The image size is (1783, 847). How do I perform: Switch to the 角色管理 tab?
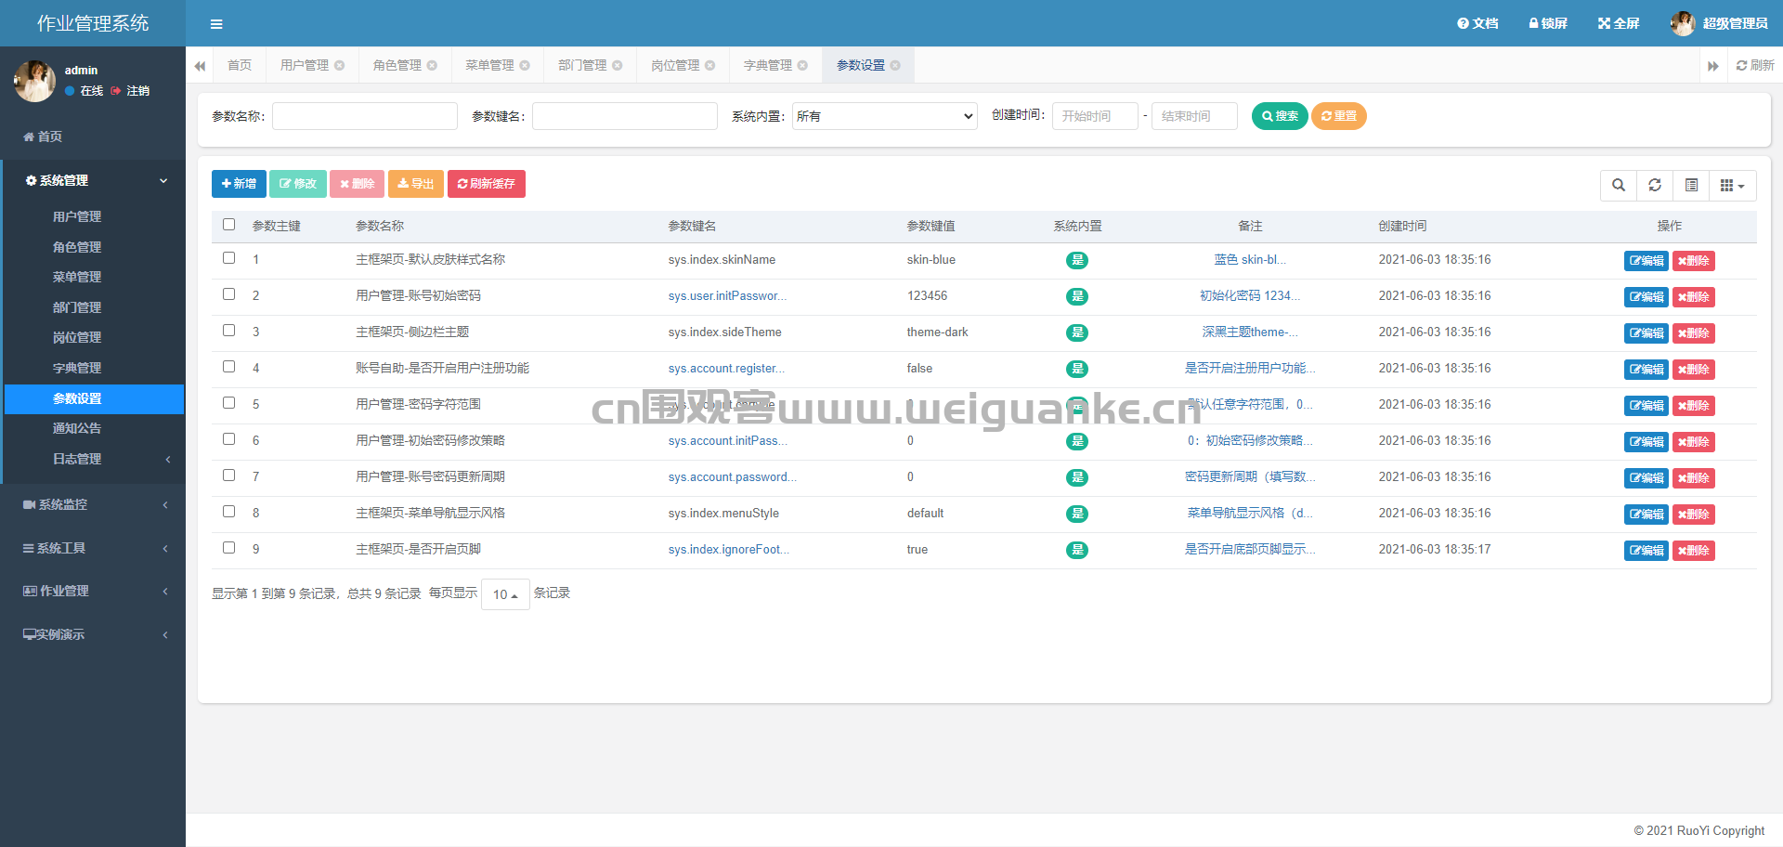(397, 65)
